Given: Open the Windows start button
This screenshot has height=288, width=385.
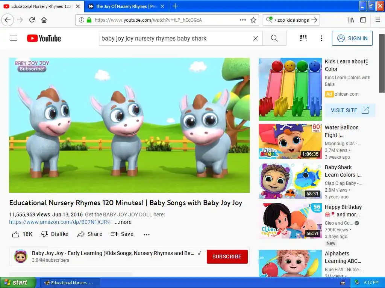Looking at the screenshot, I should click(x=18, y=282).
